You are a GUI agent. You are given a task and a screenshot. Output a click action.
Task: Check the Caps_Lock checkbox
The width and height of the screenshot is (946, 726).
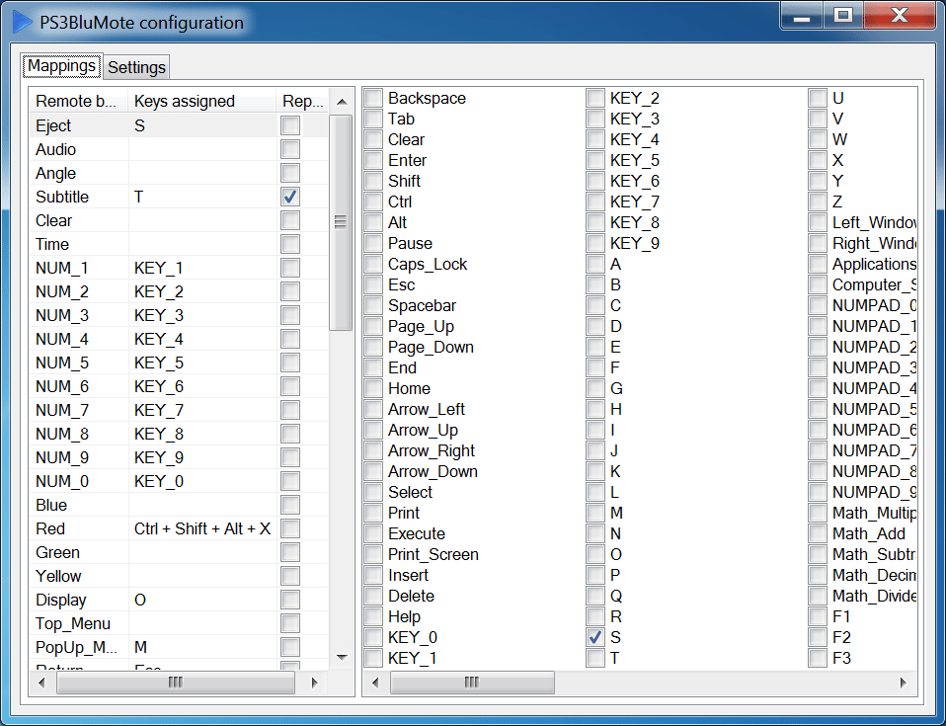point(373,264)
